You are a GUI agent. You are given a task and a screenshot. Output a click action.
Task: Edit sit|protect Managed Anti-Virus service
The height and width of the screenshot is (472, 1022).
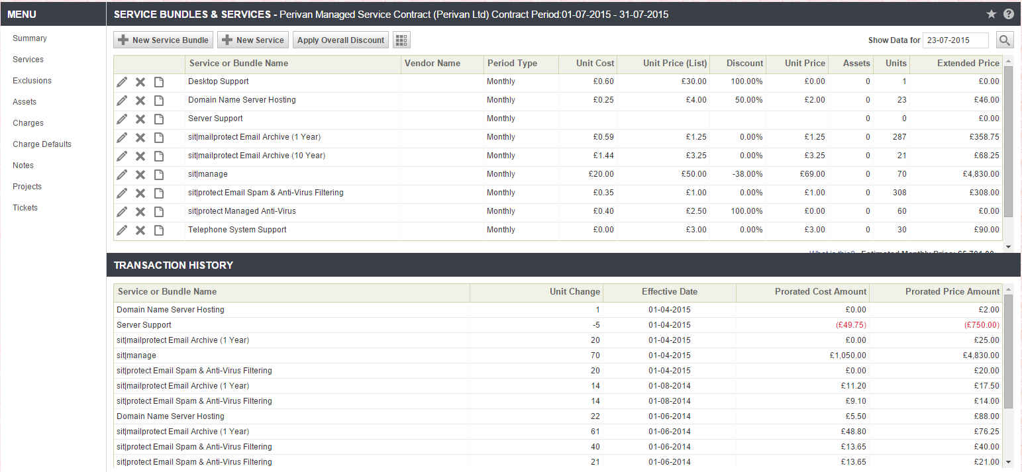tap(122, 212)
